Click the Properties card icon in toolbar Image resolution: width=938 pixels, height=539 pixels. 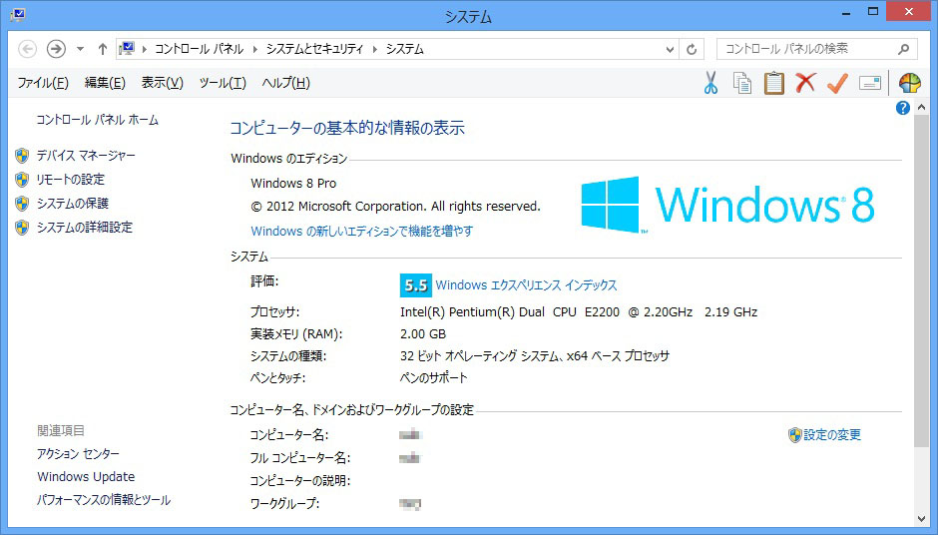pos(870,83)
